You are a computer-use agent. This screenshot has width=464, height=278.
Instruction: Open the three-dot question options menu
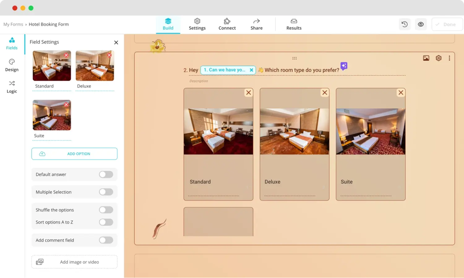(449, 58)
